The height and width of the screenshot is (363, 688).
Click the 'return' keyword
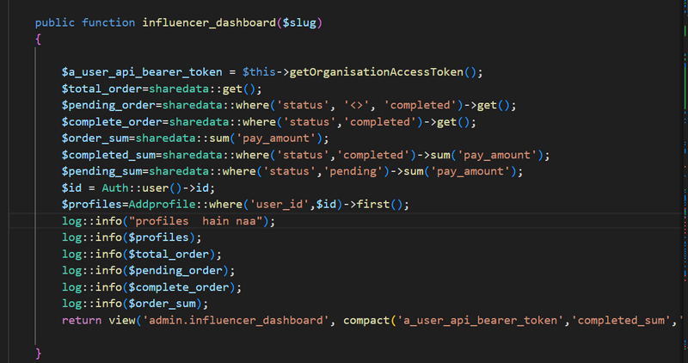82,321
